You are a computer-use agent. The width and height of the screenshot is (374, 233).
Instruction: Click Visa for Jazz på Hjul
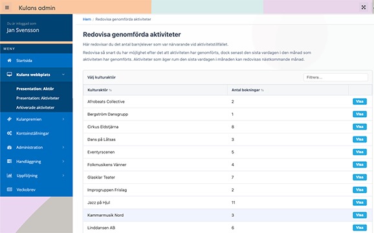pos(360,203)
